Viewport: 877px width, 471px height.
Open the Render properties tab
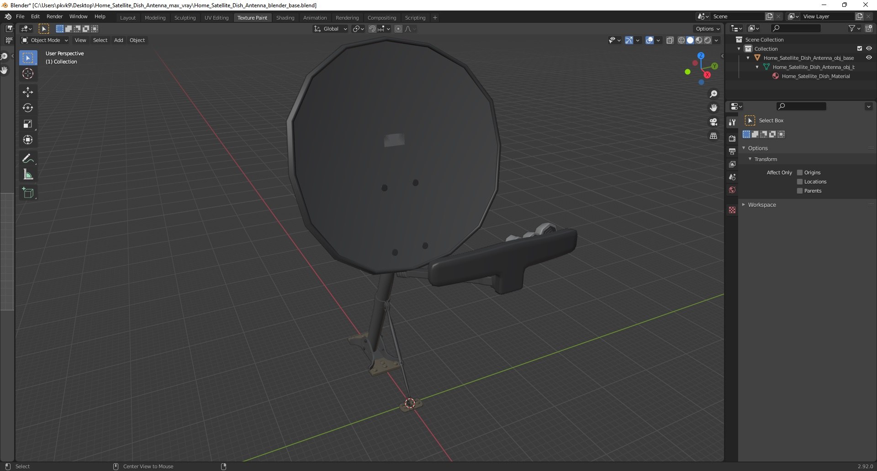click(732, 139)
